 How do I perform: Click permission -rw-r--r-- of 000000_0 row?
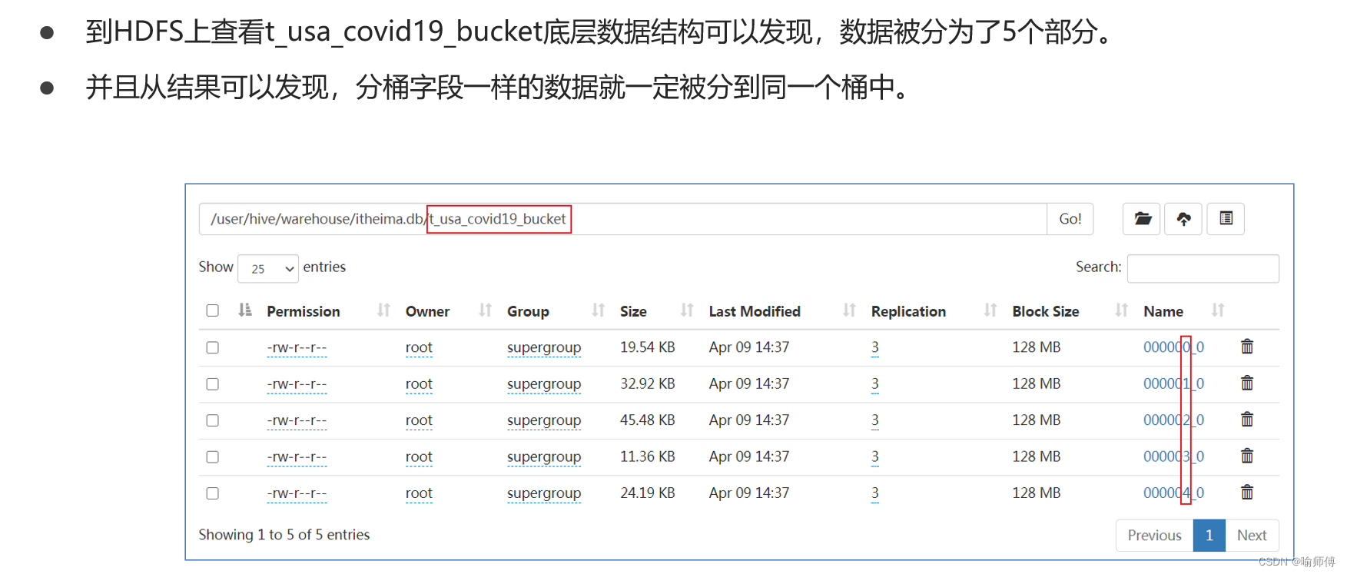point(297,347)
